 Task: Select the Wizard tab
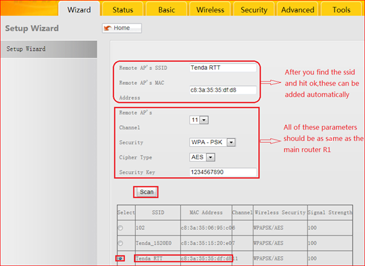[79, 9]
